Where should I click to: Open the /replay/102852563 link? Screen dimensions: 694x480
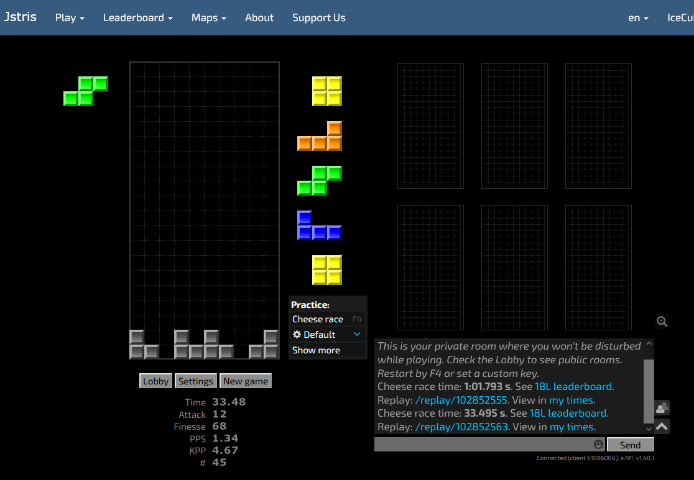461,427
